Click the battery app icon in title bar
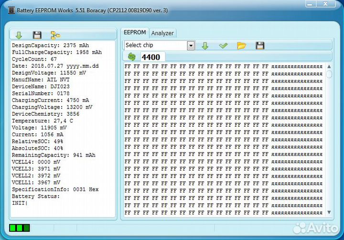This screenshot has height=240, width=344. click(x=11, y=10)
